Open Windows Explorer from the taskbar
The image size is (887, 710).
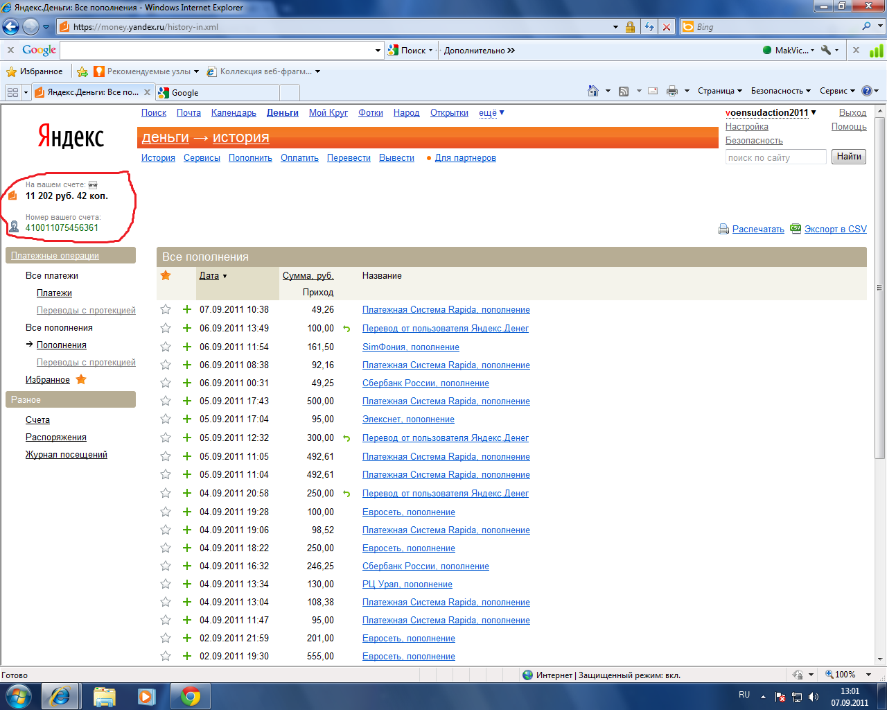click(x=104, y=696)
